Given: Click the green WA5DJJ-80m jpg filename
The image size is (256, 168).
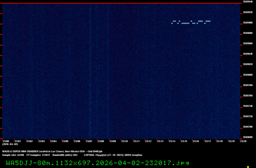Looking at the screenshot, I should point(98,163).
